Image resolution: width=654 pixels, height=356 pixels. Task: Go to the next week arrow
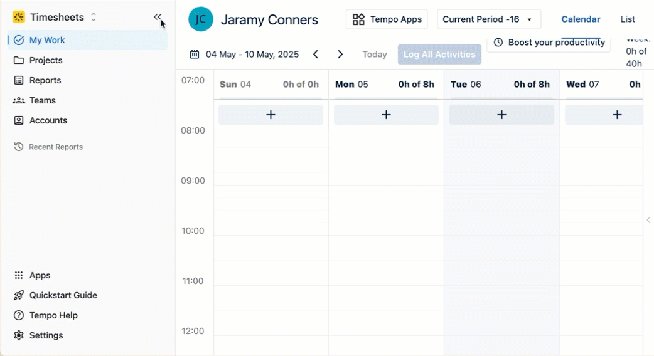340,55
